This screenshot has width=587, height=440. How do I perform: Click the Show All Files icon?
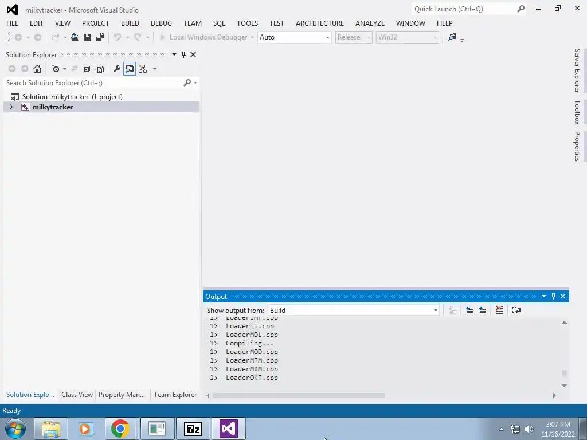100,69
